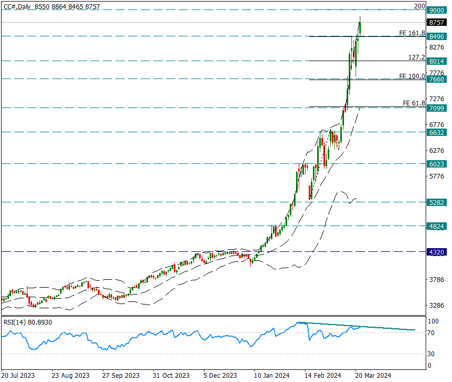Click the 7660 price level tag

[436, 80]
